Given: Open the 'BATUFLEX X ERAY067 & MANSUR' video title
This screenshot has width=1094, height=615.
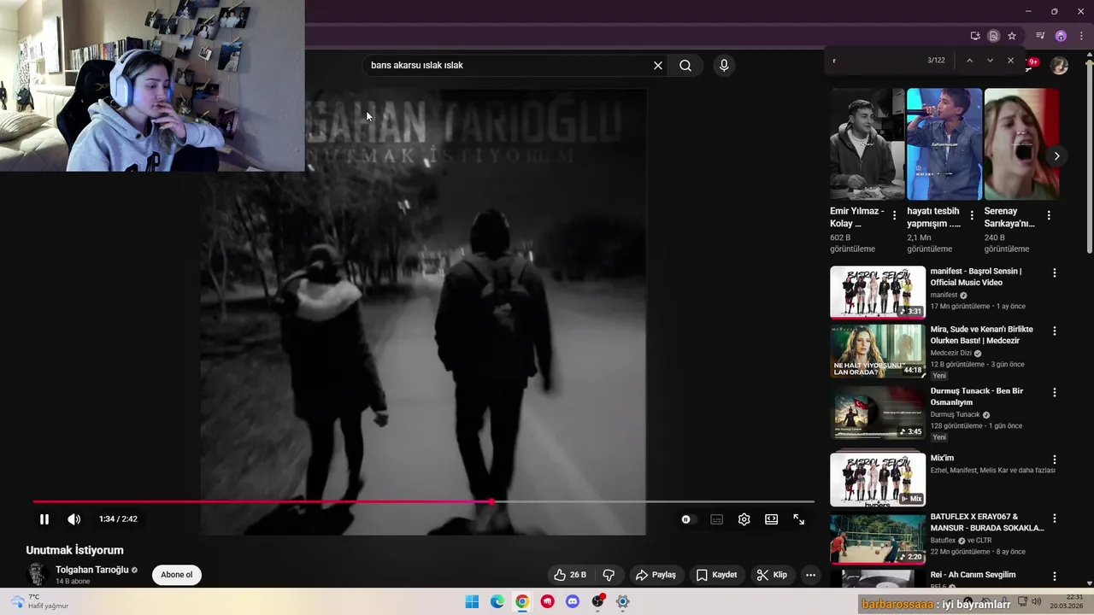Looking at the screenshot, I should [x=987, y=523].
